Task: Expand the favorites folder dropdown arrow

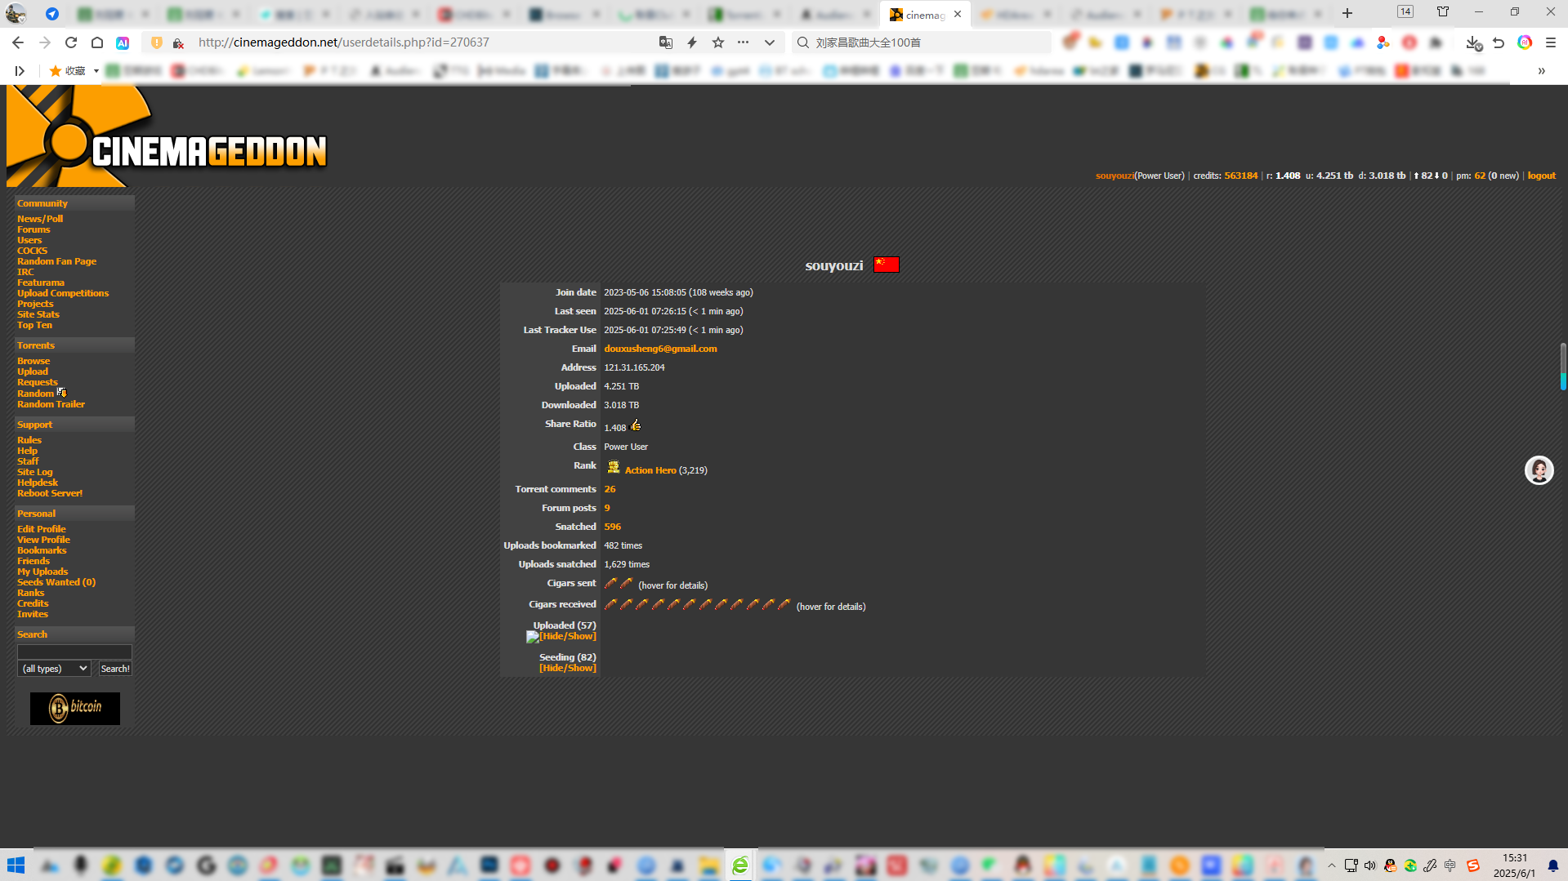Action: 96,71
